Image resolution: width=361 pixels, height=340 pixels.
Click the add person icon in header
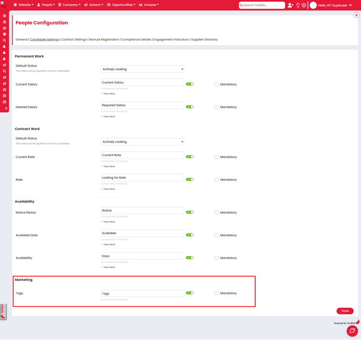coord(290,5)
